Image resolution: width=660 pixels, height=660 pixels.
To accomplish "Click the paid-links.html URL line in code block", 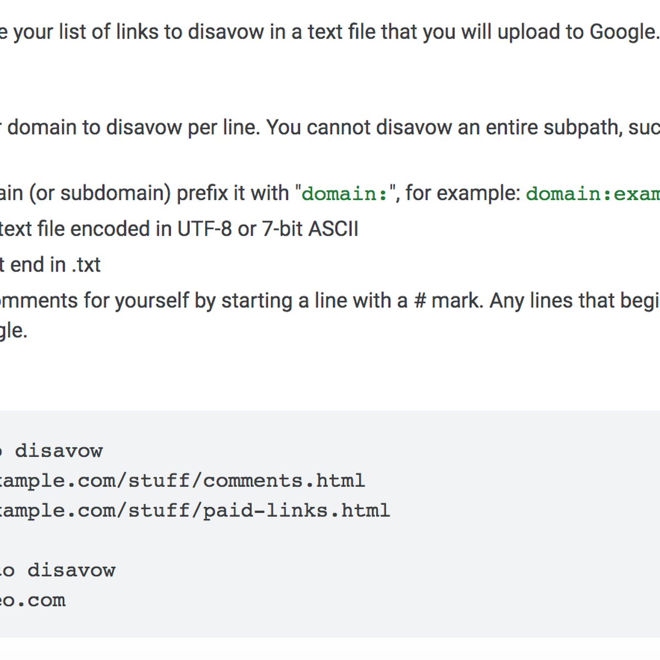I will point(195,510).
